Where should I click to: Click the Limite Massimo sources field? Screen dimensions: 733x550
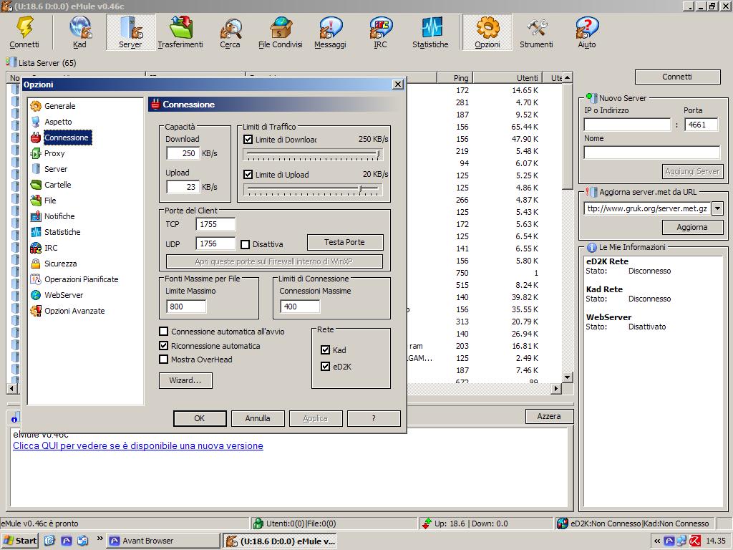[x=186, y=307]
